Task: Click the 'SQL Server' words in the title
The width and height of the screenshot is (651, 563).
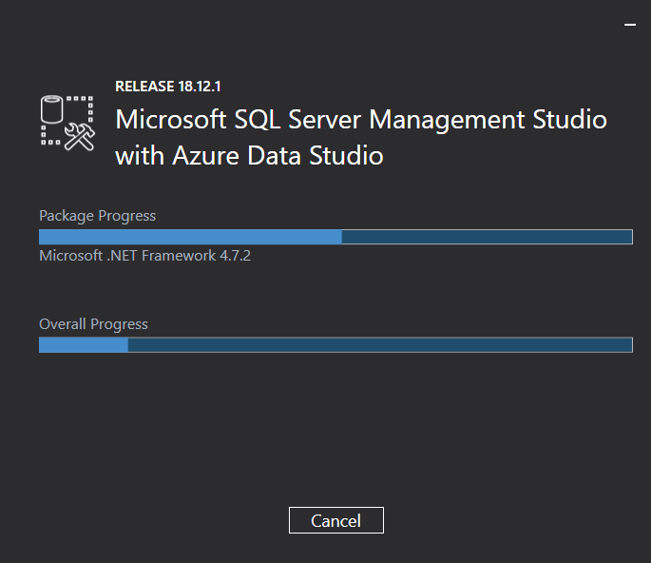Action: click(x=297, y=120)
